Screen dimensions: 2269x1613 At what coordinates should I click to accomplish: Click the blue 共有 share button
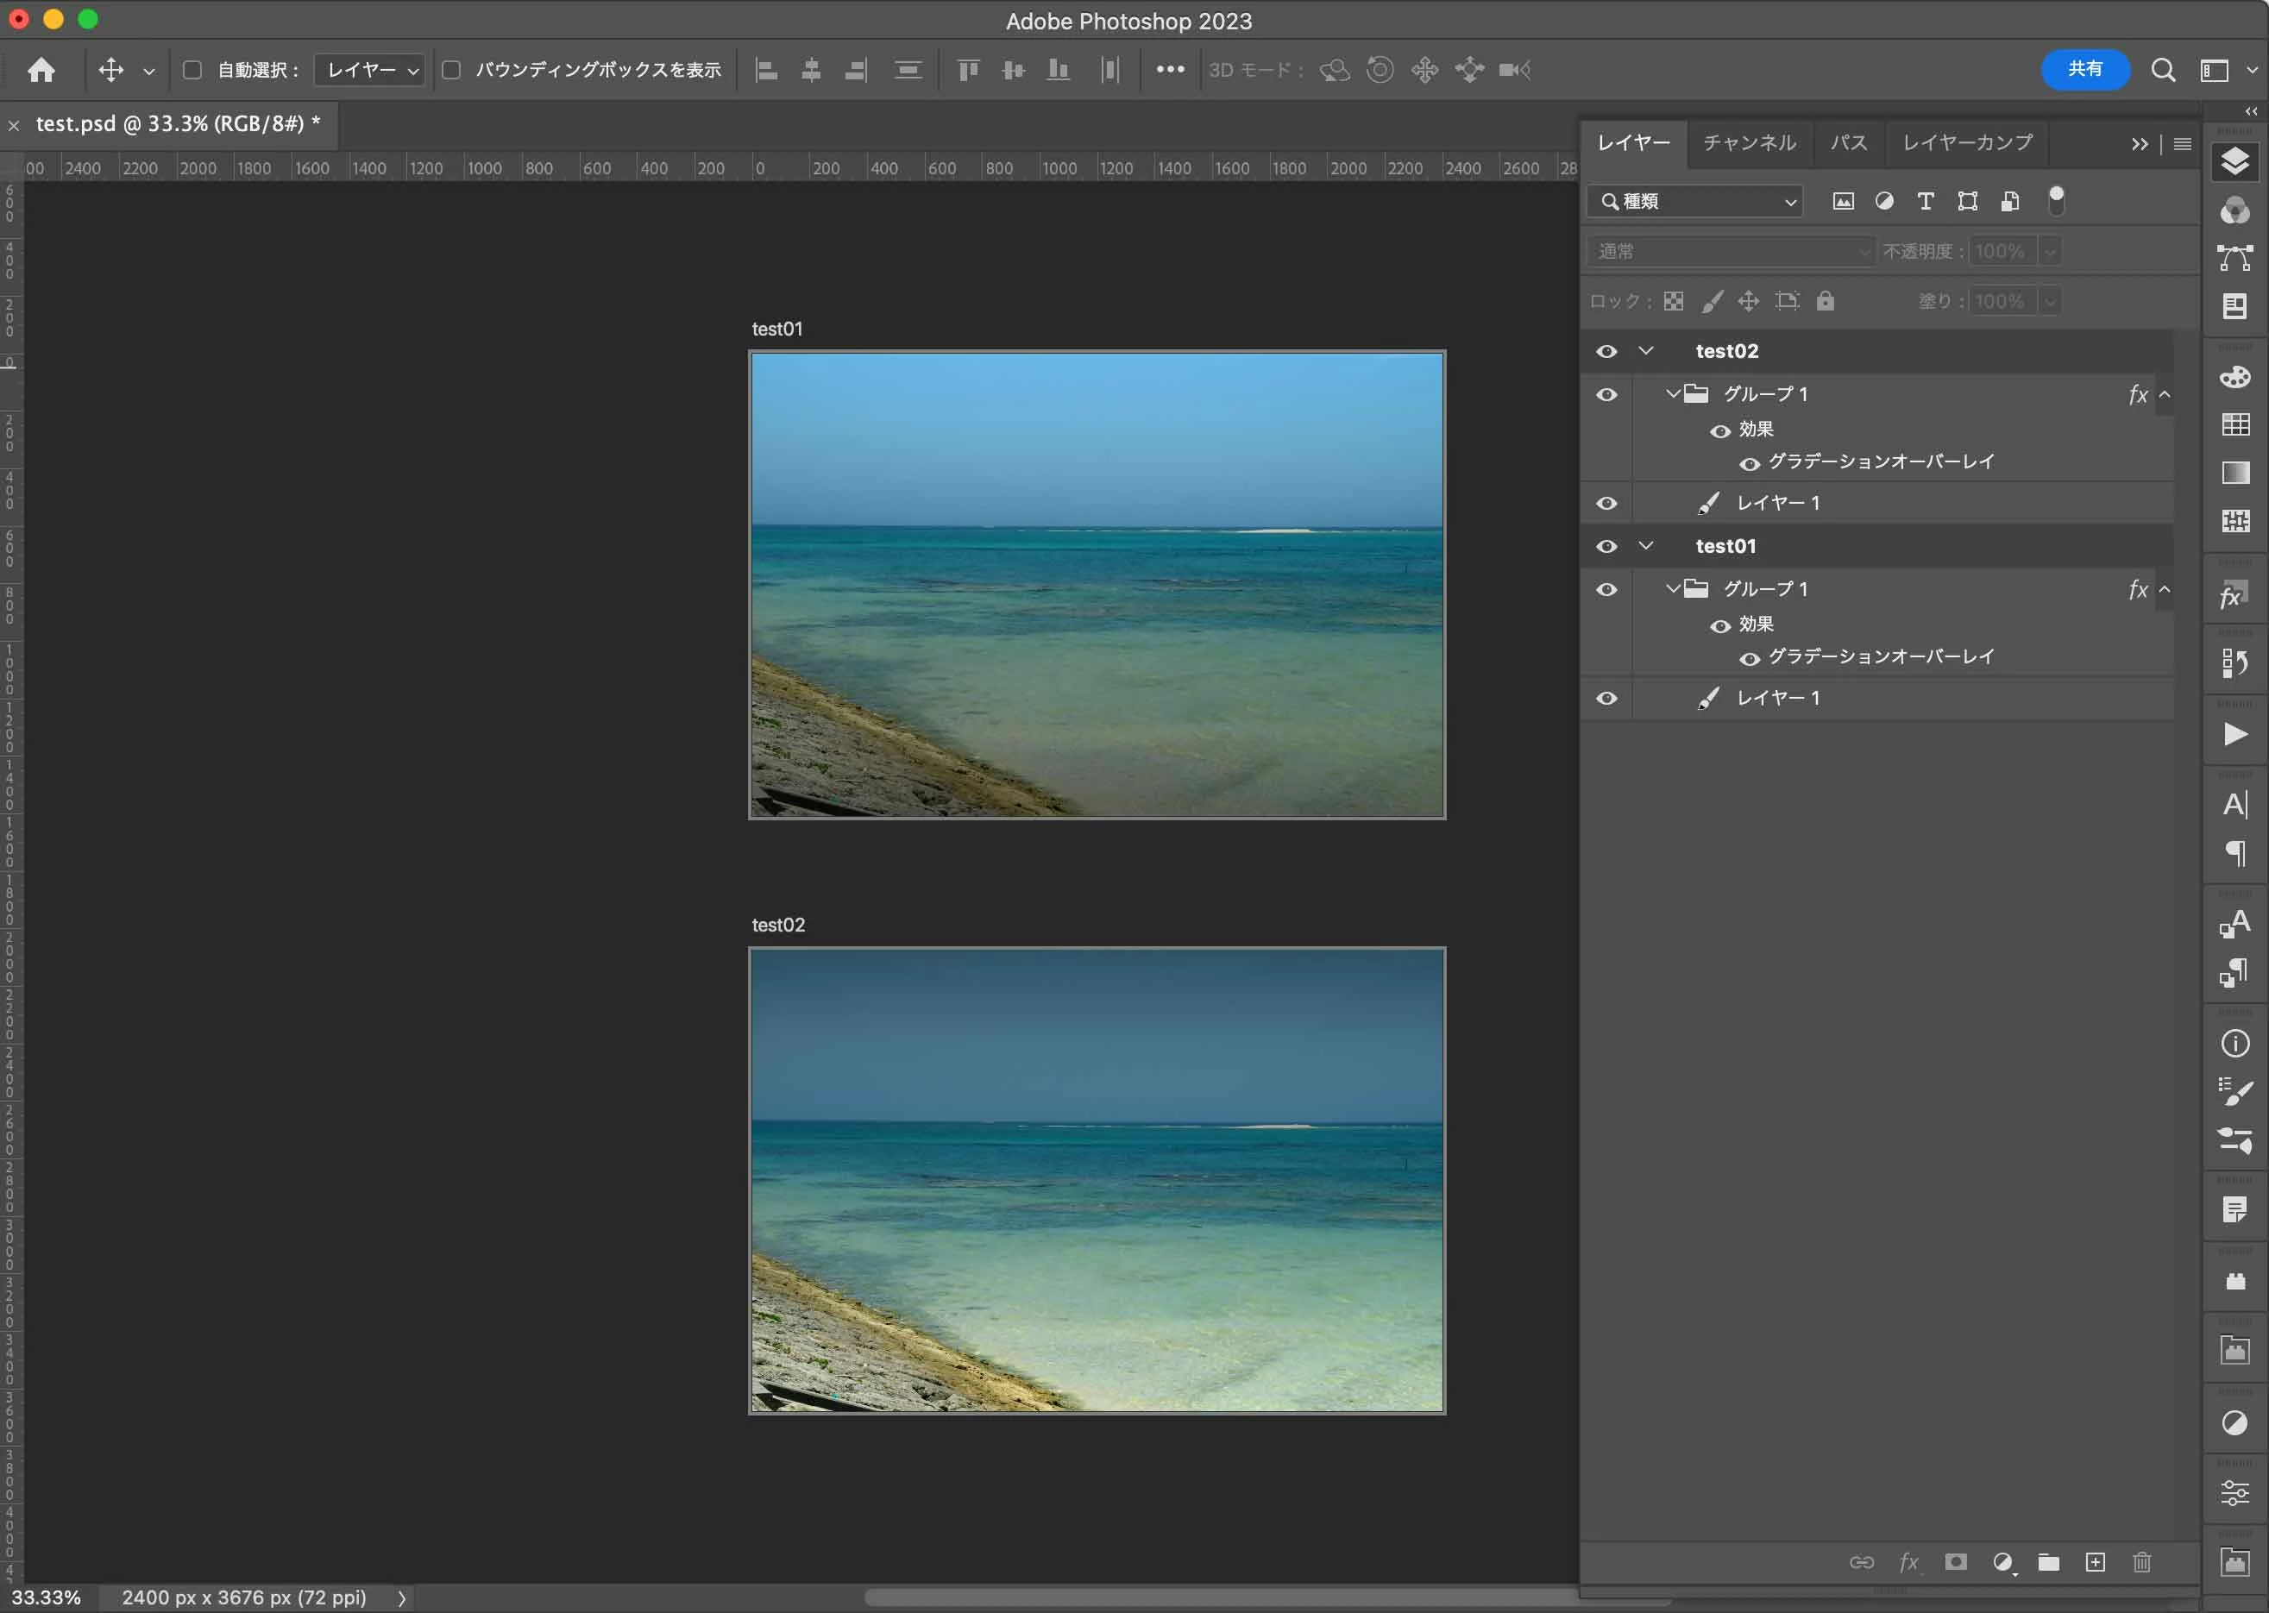2084,70
